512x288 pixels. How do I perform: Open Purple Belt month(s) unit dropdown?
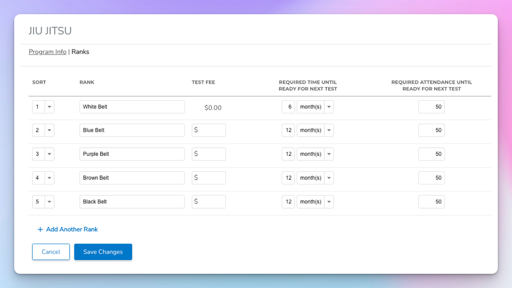click(315, 154)
